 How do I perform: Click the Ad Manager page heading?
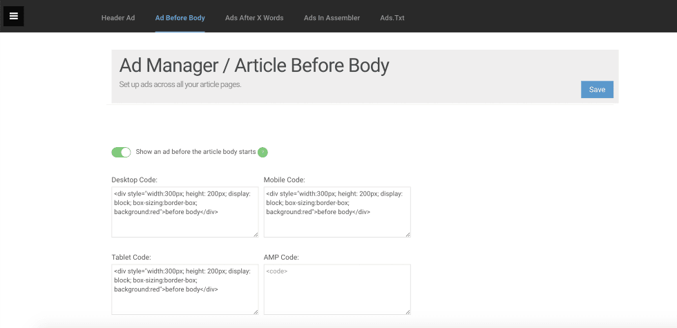point(254,66)
